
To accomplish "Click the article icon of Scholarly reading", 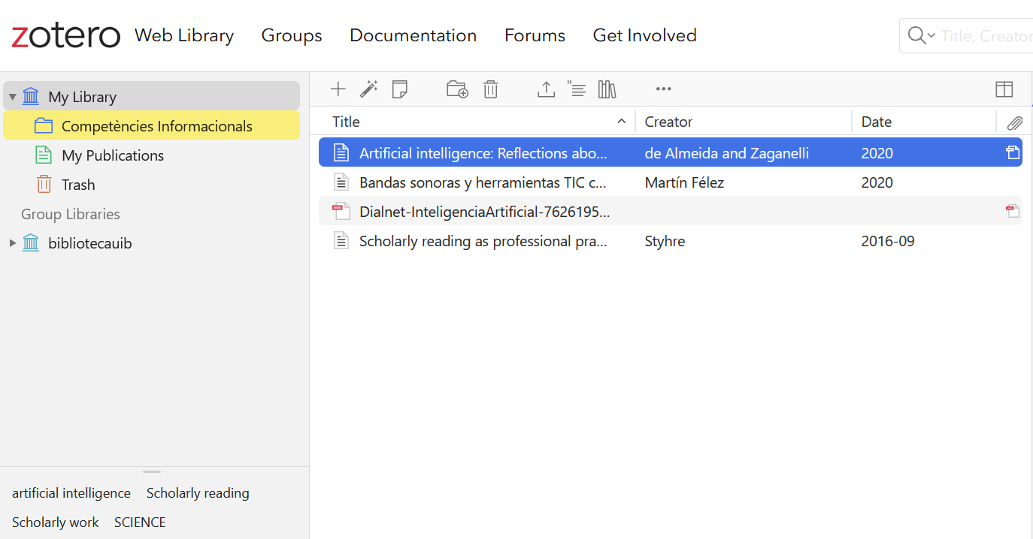I will coord(341,241).
